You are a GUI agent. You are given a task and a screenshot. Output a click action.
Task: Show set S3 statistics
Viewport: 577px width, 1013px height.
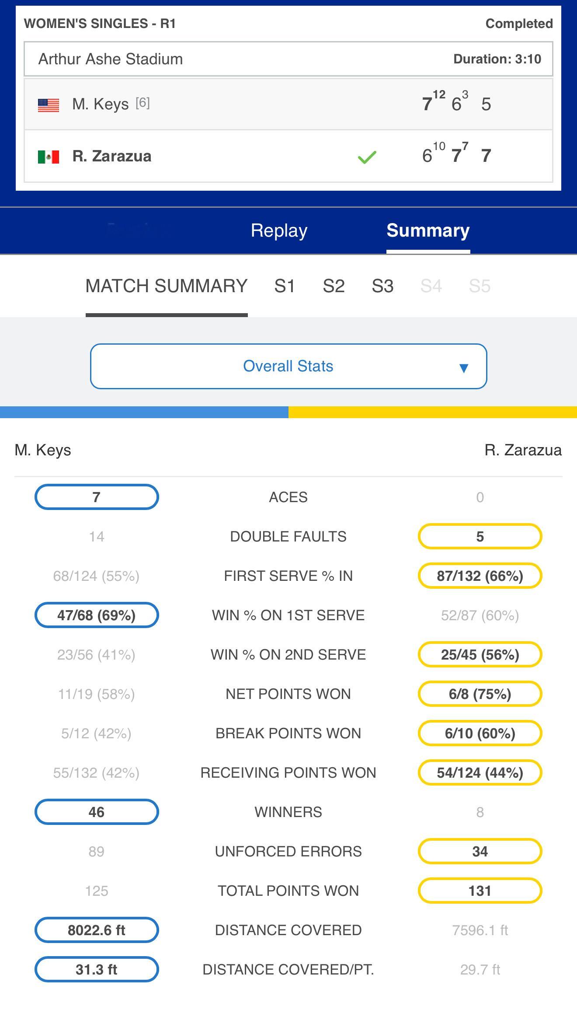pos(382,286)
